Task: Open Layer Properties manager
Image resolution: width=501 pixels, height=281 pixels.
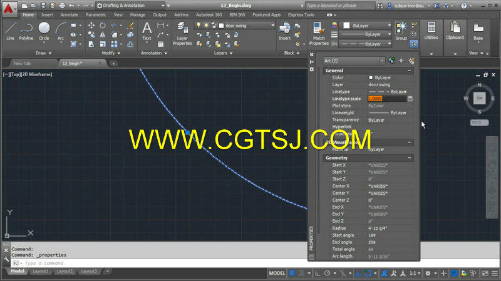Action: click(182, 34)
